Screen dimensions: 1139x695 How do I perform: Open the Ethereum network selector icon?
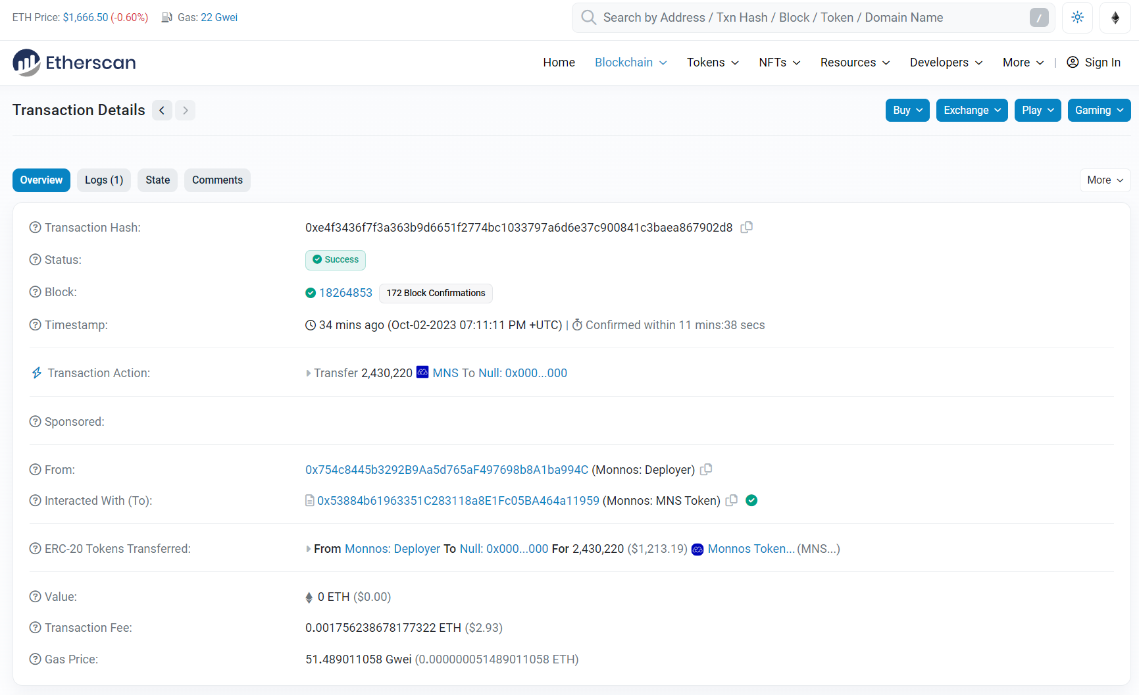1115,18
